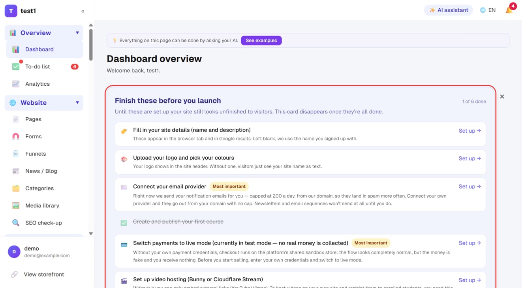This screenshot has height=288, width=522.
Task: Dismiss the launch checklist card
Action: [502, 96]
